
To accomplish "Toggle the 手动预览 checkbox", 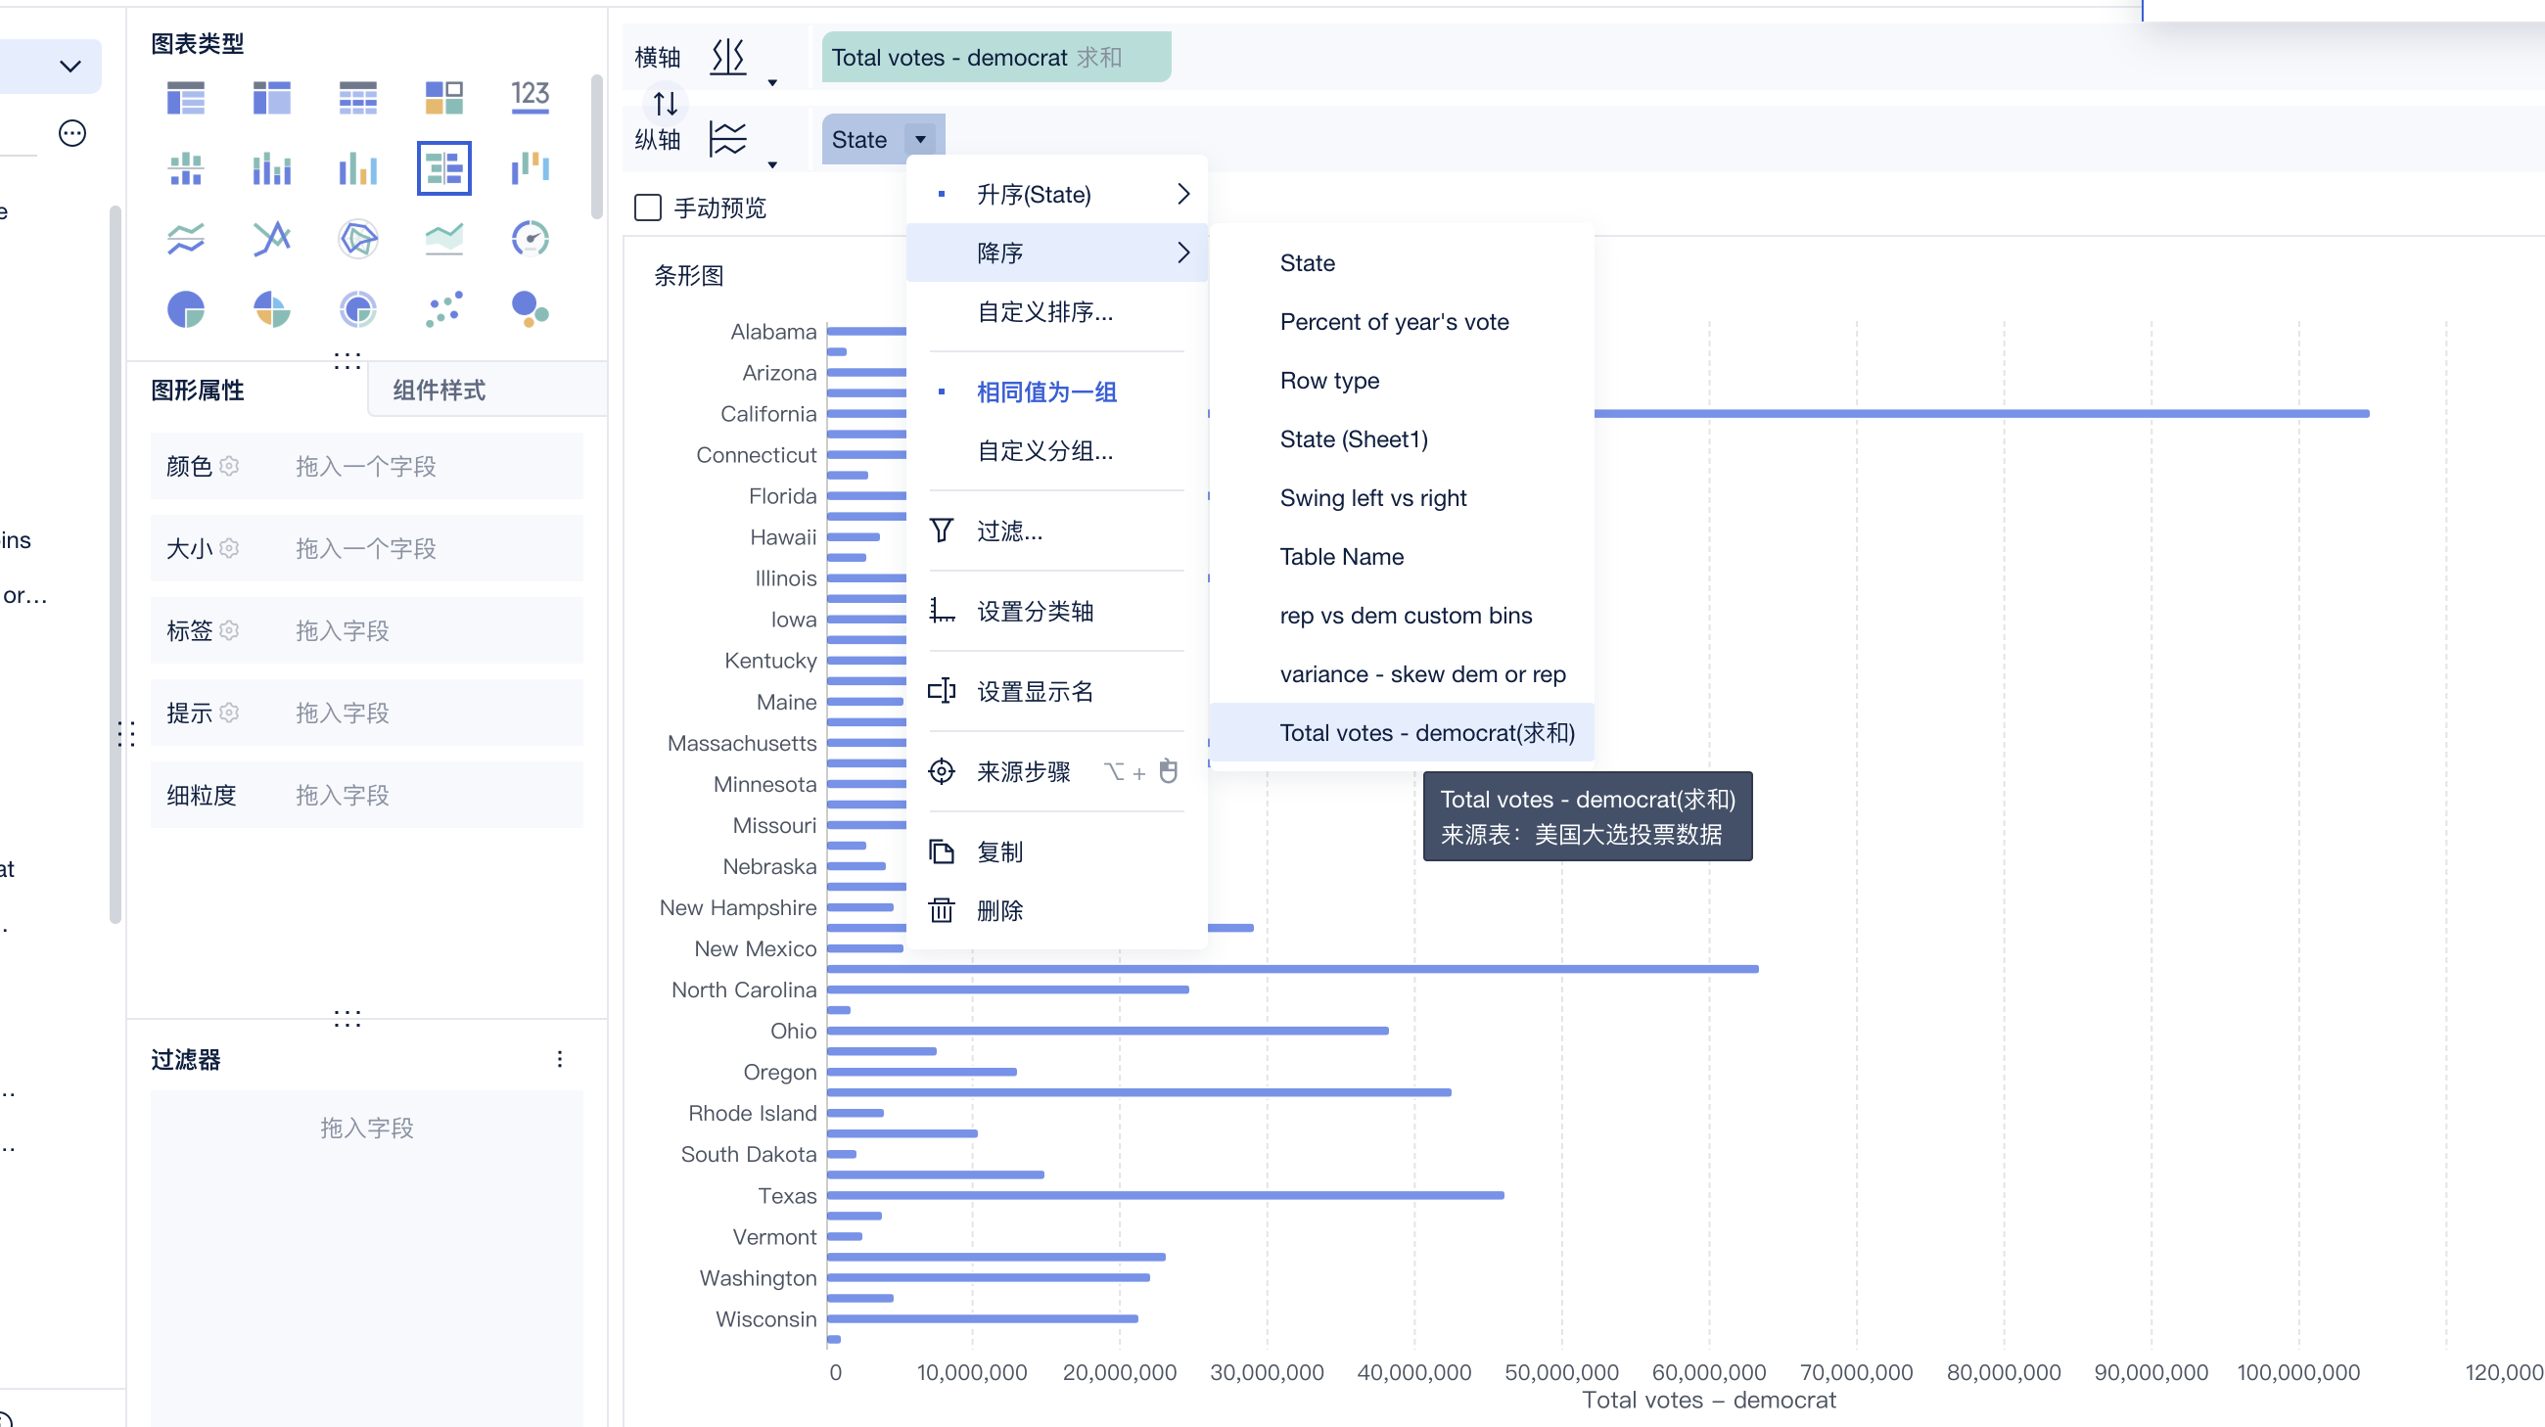I will [x=648, y=207].
